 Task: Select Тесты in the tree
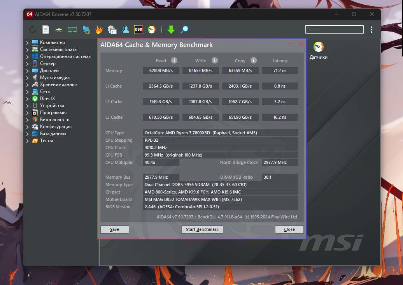[x=47, y=141]
